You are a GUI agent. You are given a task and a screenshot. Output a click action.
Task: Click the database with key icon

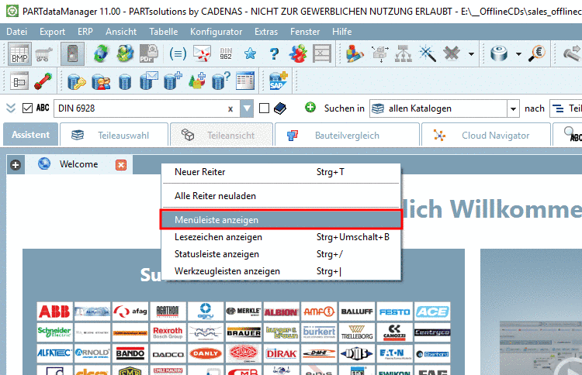click(77, 81)
